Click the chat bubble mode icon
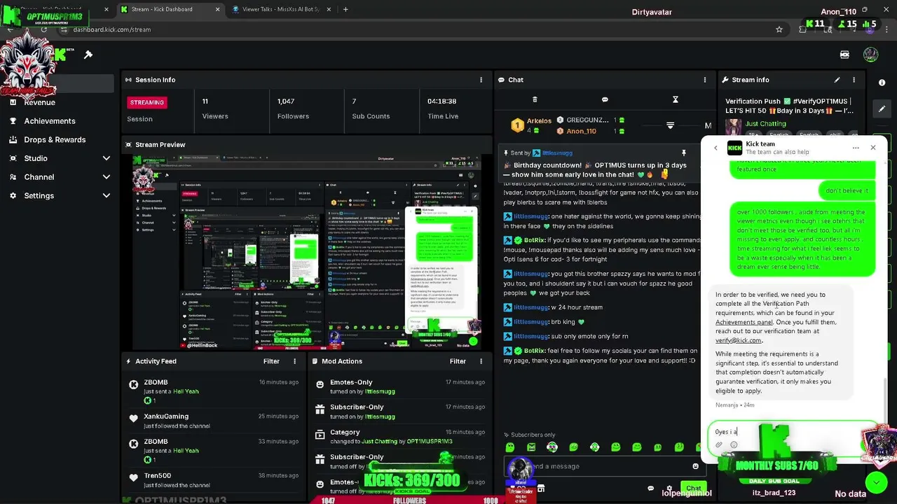This screenshot has height=504, width=897. (x=605, y=99)
